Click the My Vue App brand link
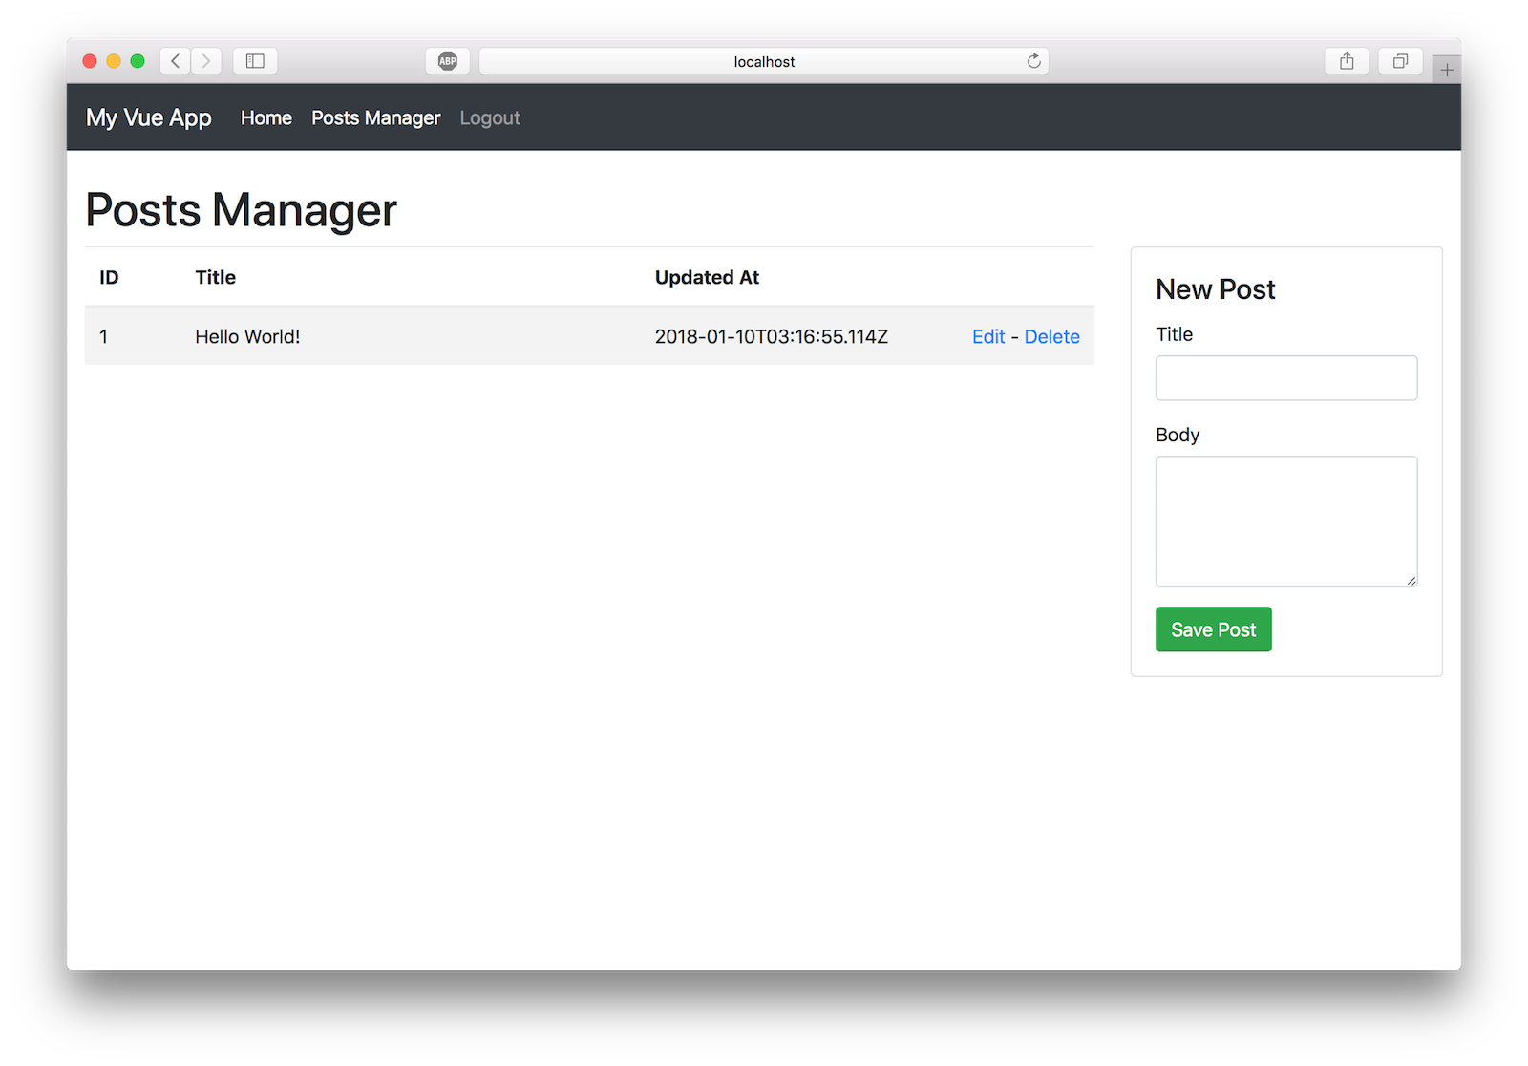This screenshot has height=1066, width=1528. [x=148, y=117]
